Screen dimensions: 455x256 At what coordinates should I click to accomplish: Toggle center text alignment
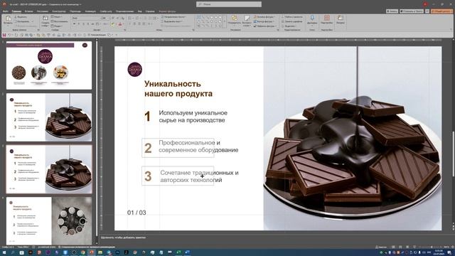(134, 23)
